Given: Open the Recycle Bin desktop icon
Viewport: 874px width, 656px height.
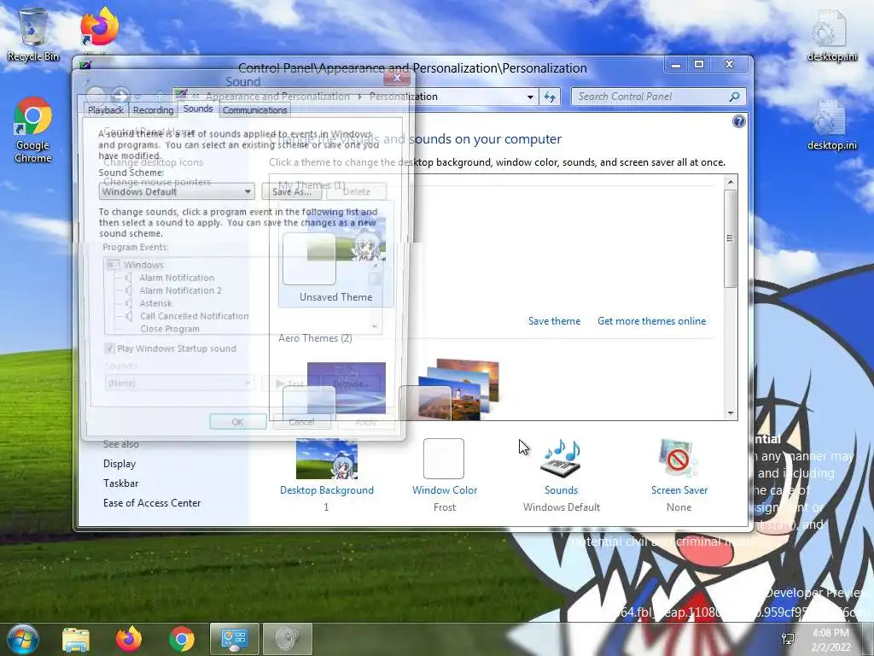Looking at the screenshot, I should [33, 34].
